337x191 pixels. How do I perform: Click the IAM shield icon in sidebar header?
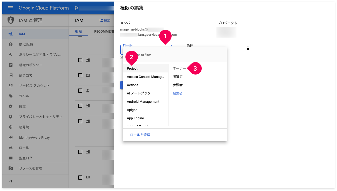click(11, 20)
